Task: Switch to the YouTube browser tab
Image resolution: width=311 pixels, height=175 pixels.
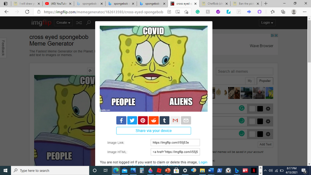Action: click(58, 4)
